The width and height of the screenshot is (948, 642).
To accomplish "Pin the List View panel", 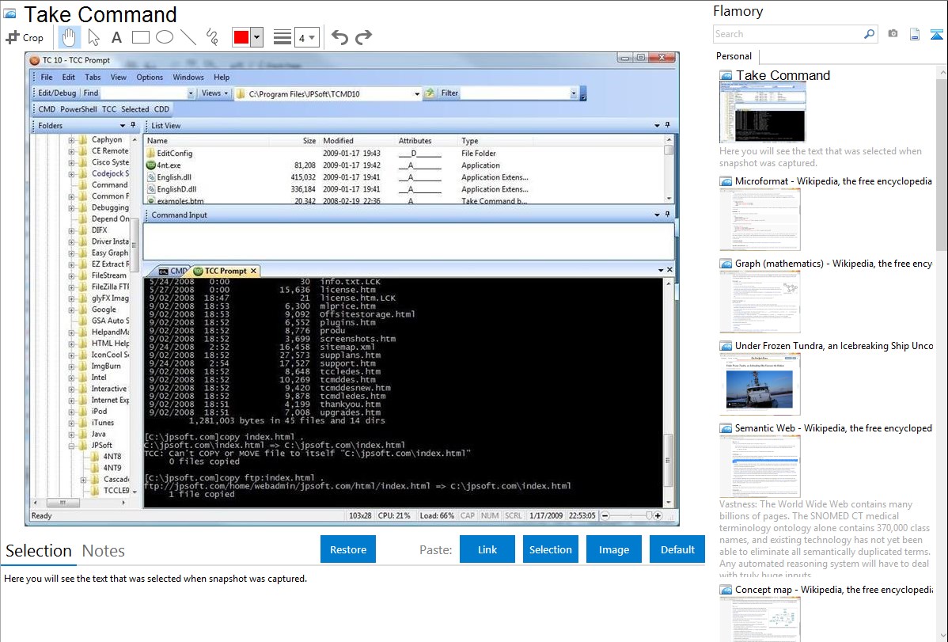I will coord(667,124).
